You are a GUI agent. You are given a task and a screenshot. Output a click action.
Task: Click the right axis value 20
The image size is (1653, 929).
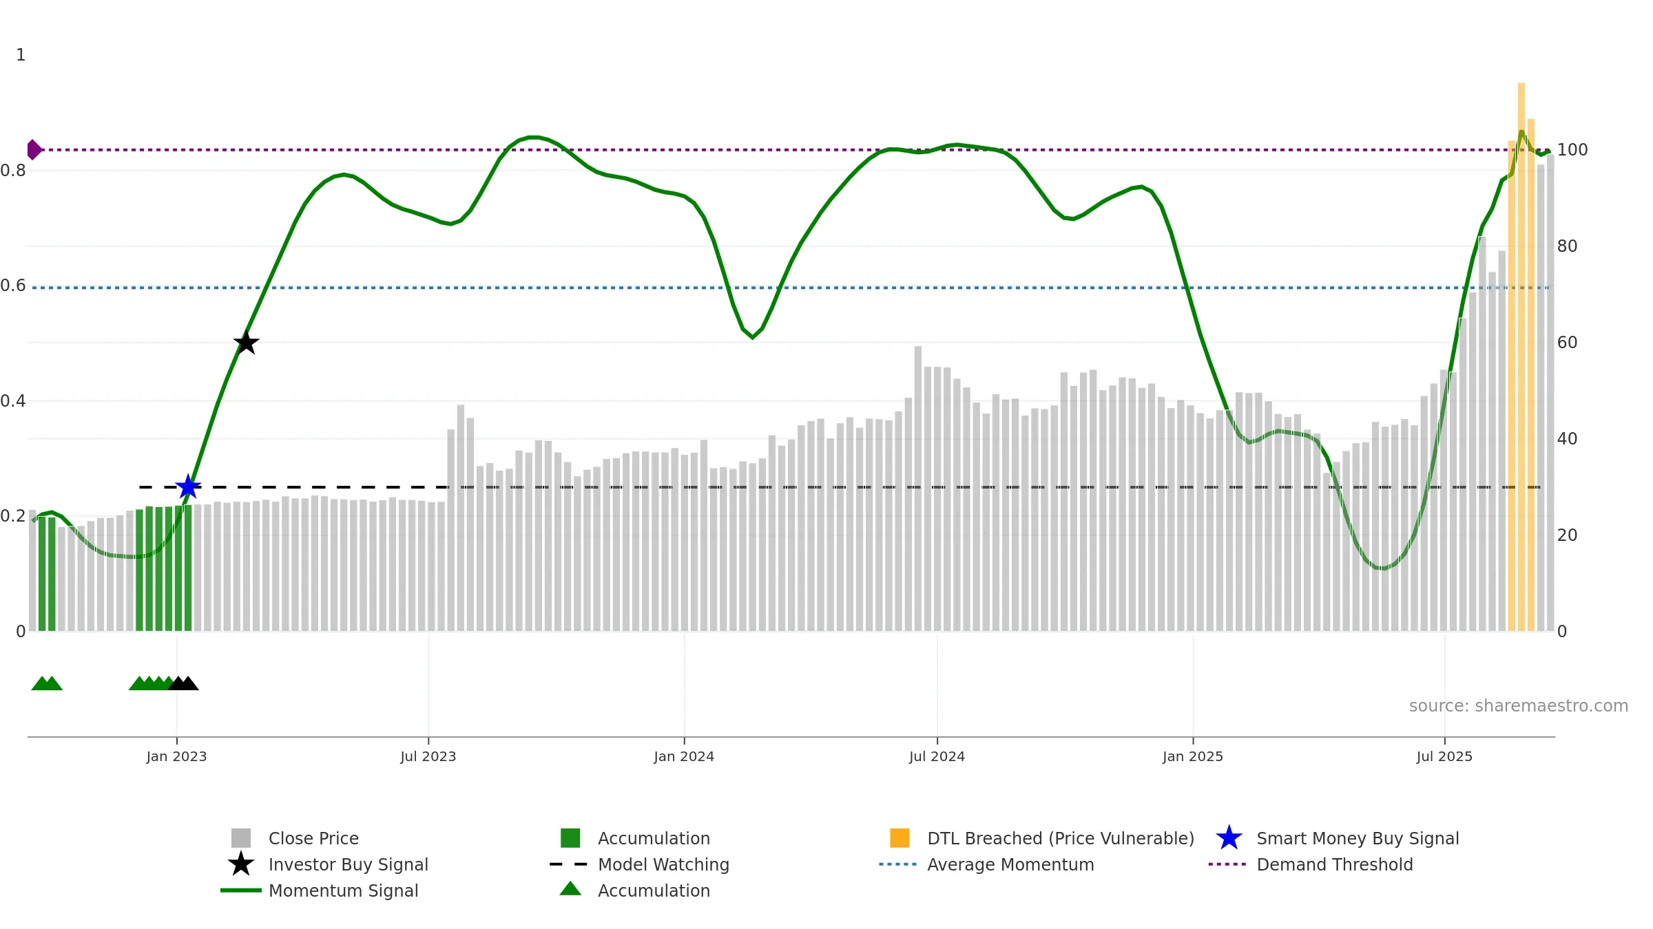point(1567,535)
